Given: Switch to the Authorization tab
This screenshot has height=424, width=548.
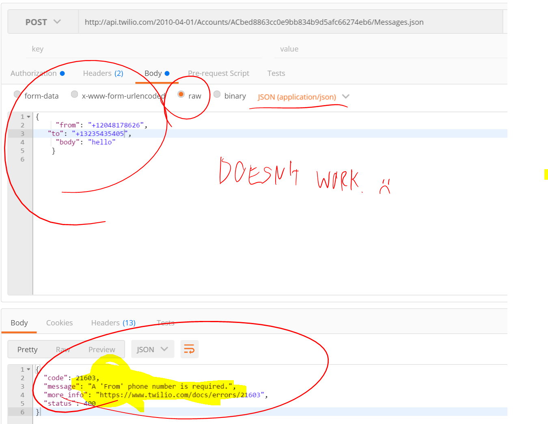Looking at the screenshot, I should 37,73.
